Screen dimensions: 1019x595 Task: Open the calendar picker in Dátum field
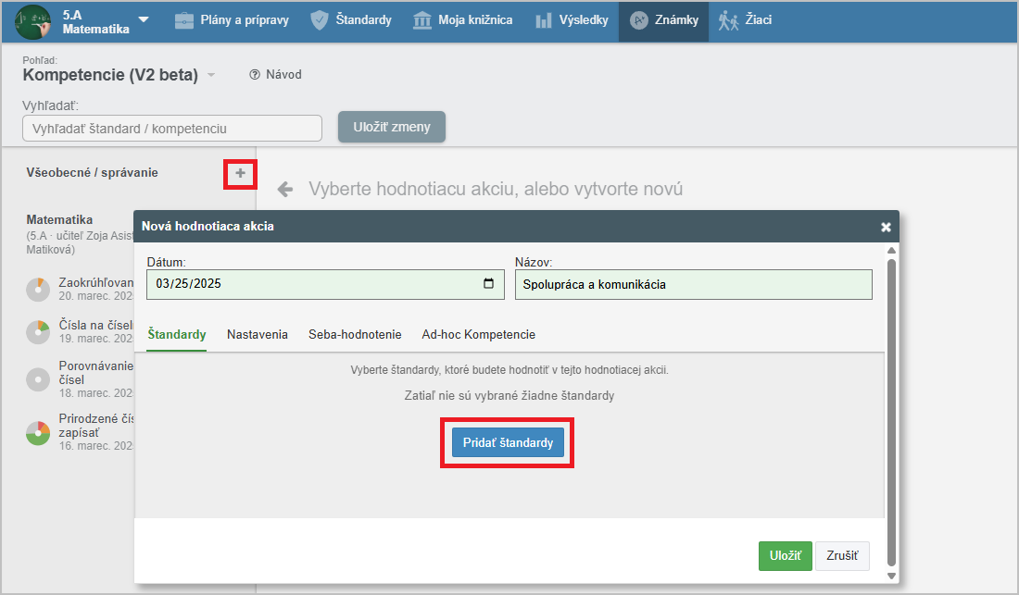coord(488,284)
